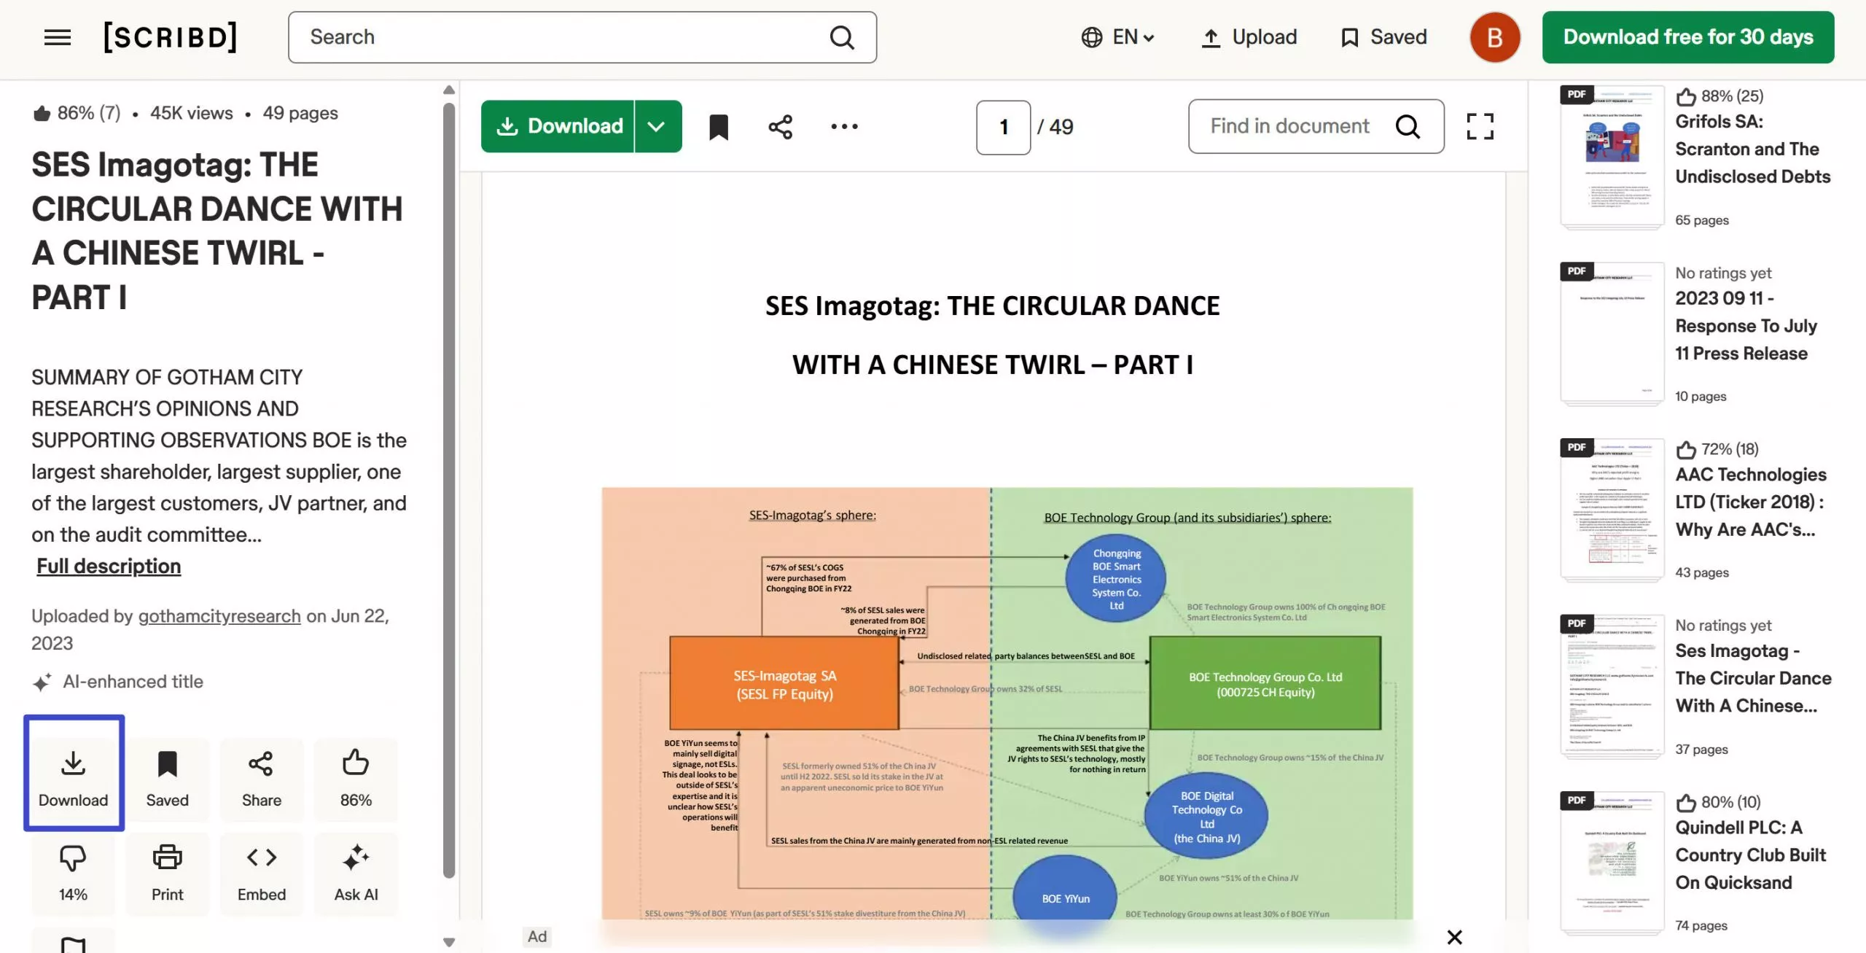This screenshot has width=1866, height=953.
Task: Click Download free for 30 days button
Action: click(1687, 37)
